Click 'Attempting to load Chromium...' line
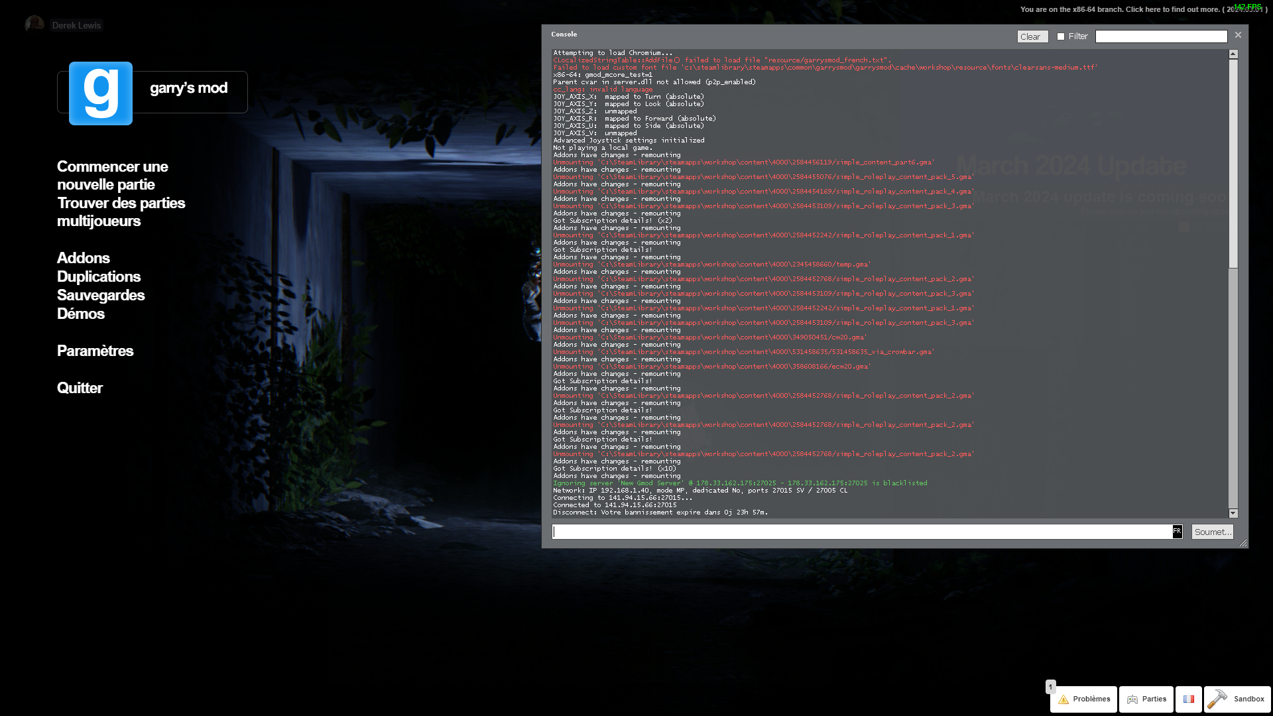This screenshot has width=1273, height=716. [x=613, y=53]
